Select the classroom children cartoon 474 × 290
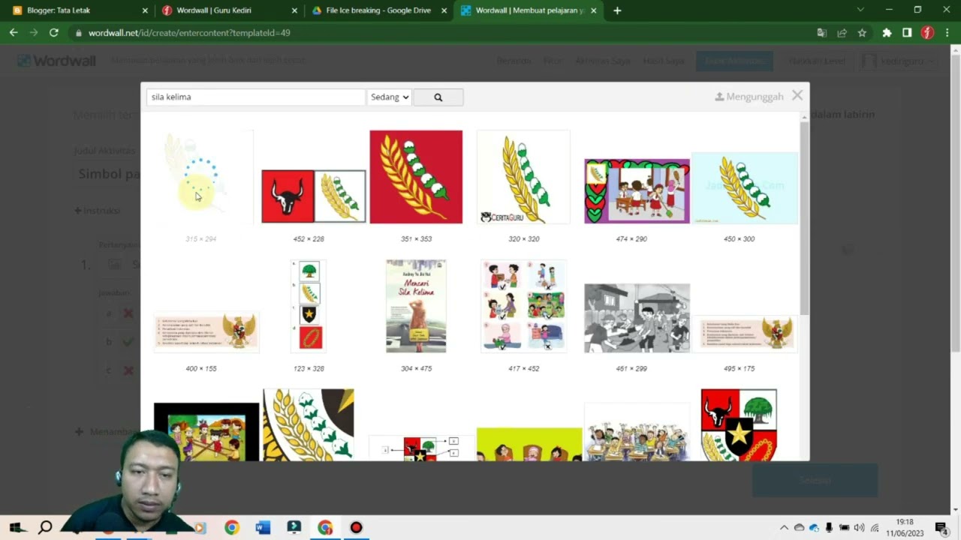This screenshot has height=540, width=961. click(x=637, y=191)
